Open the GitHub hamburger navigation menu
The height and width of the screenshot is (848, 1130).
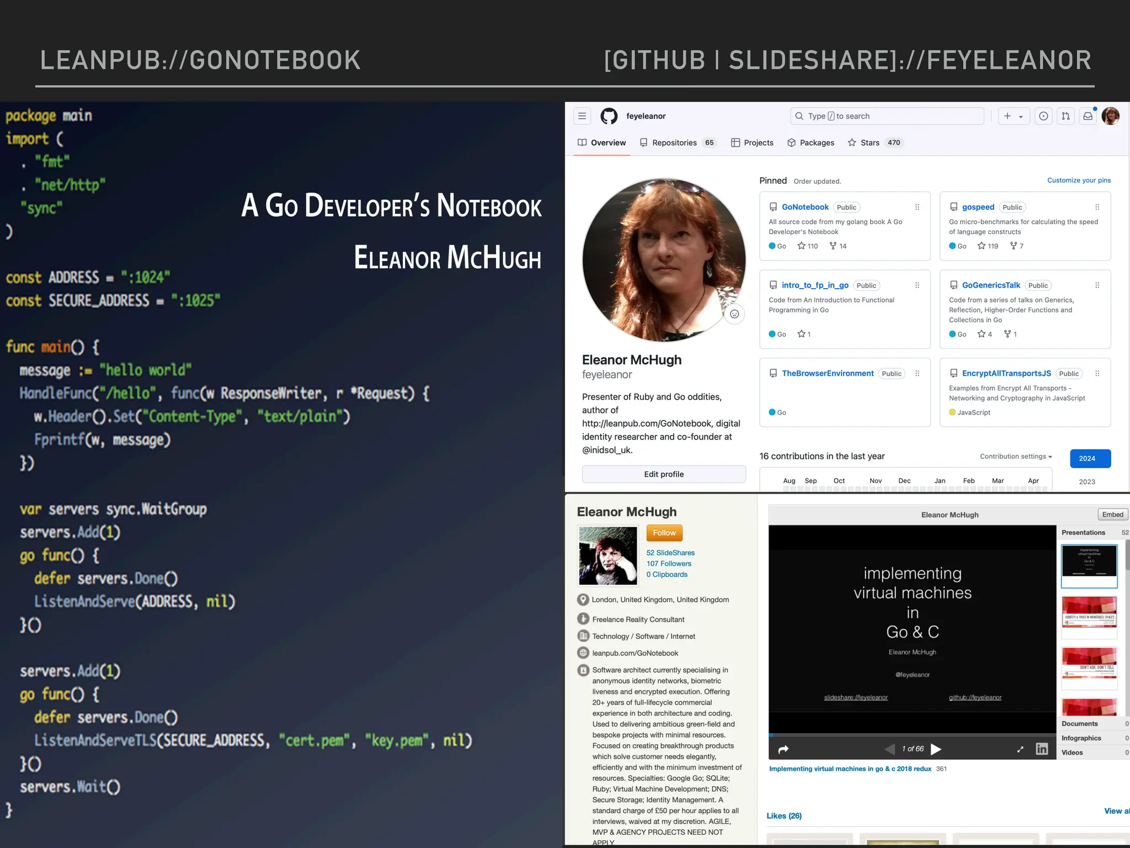[x=582, y=116]
